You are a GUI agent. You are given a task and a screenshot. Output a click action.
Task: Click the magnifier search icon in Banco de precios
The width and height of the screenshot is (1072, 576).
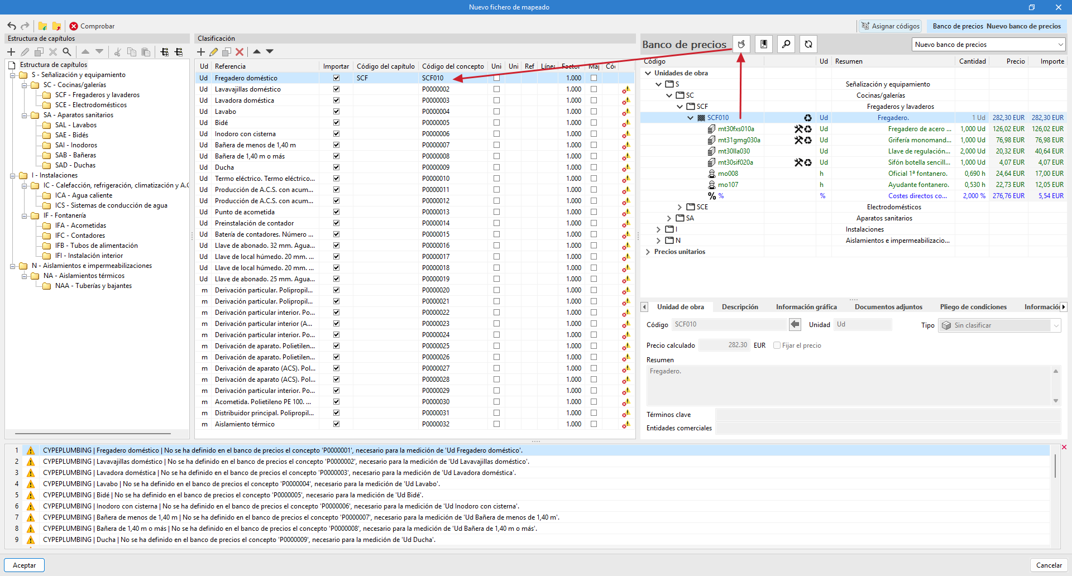click(x=786, y=44)
